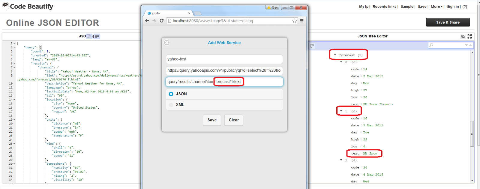The height and width of the screenshot is (189, 480).
Task: Open Recents links in top menu
Action: click(x=384, y=7)
